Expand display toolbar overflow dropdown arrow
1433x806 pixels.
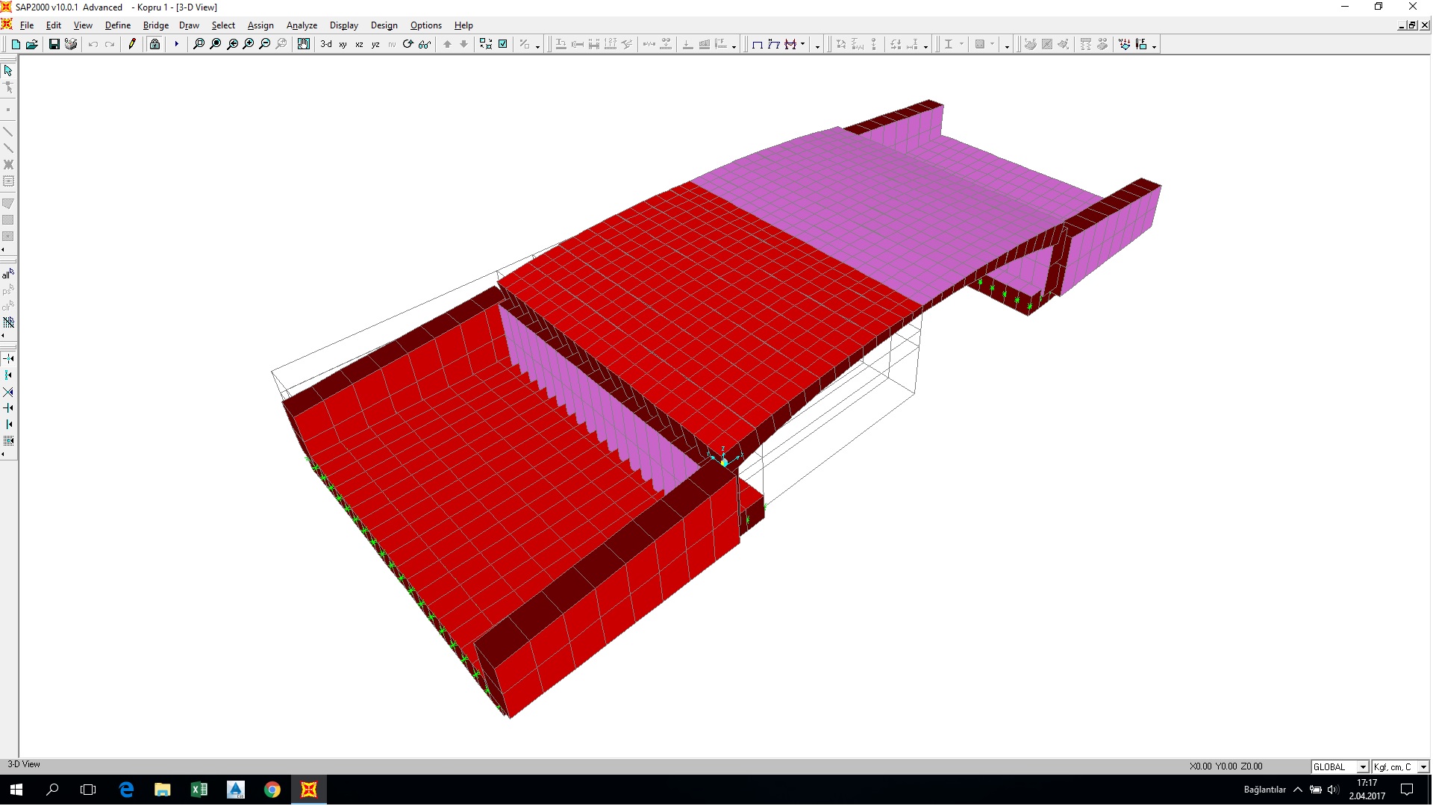click(x=817, y=46)
